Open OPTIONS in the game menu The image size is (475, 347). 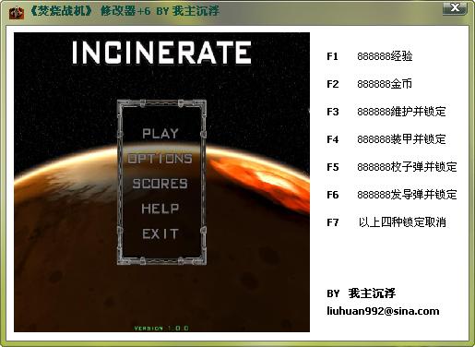pos(160,159)
